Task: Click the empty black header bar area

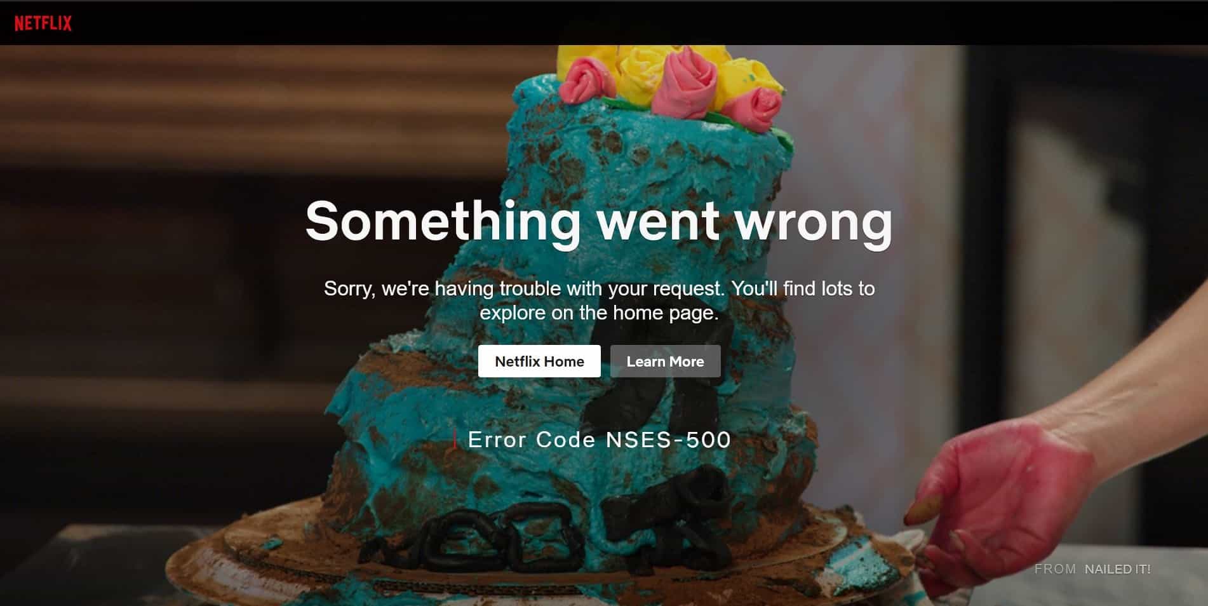Action: pyautogui.click(x=635, y=23)
